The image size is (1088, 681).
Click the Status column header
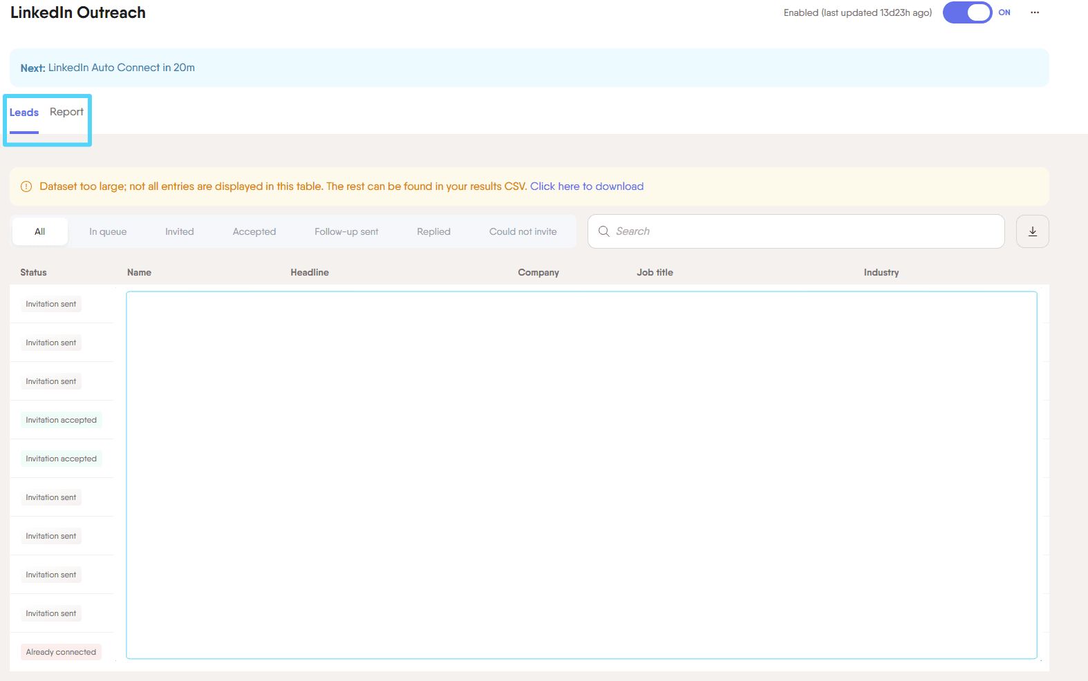[x=33, y=272]
